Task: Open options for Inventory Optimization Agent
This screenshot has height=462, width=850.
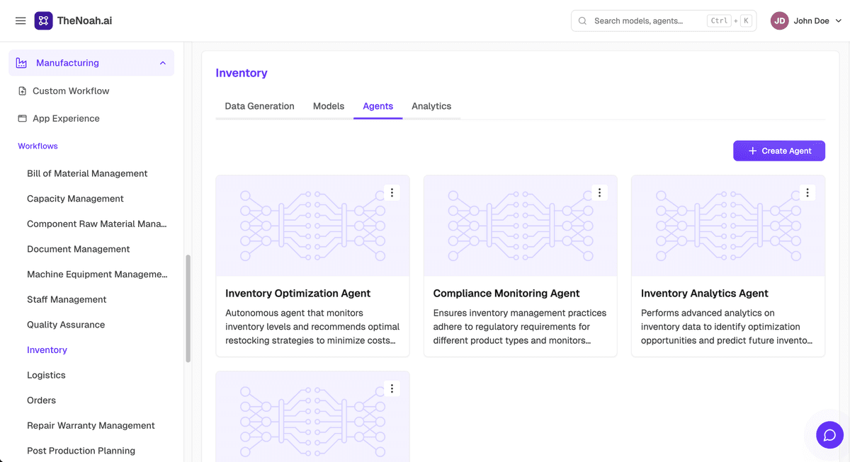Action: (x=392, y=192)
